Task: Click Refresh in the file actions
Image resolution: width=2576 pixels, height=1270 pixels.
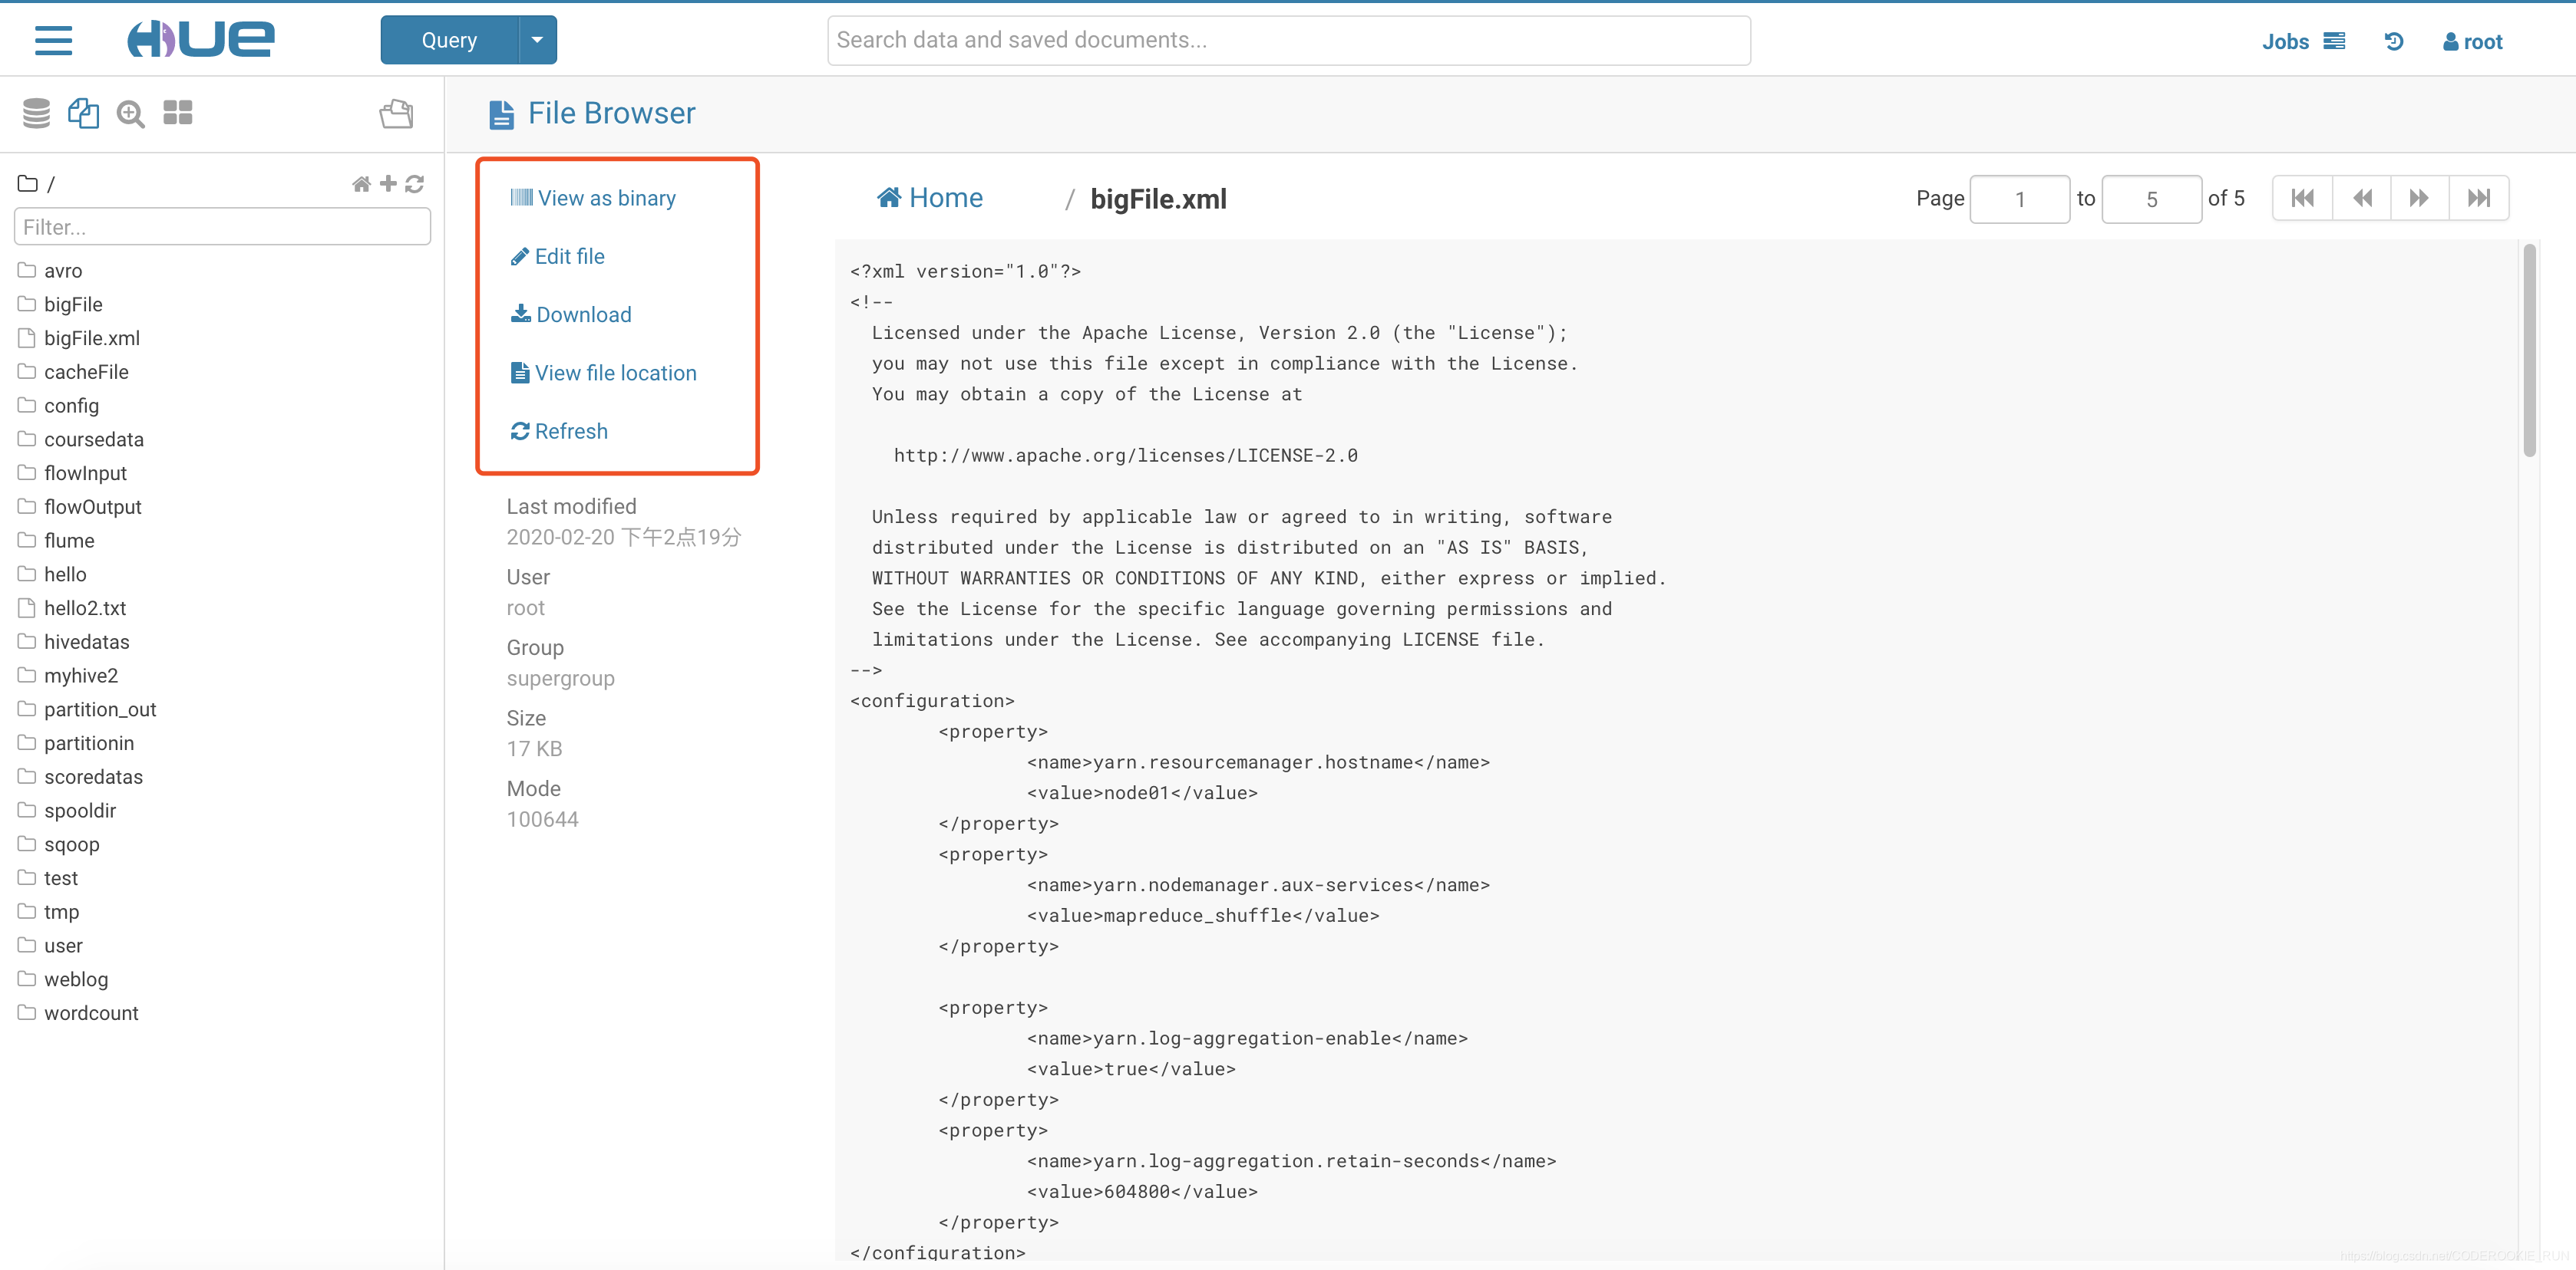Action: (x=559, y=432)
